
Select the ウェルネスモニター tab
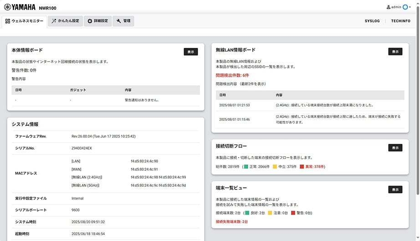25,21
